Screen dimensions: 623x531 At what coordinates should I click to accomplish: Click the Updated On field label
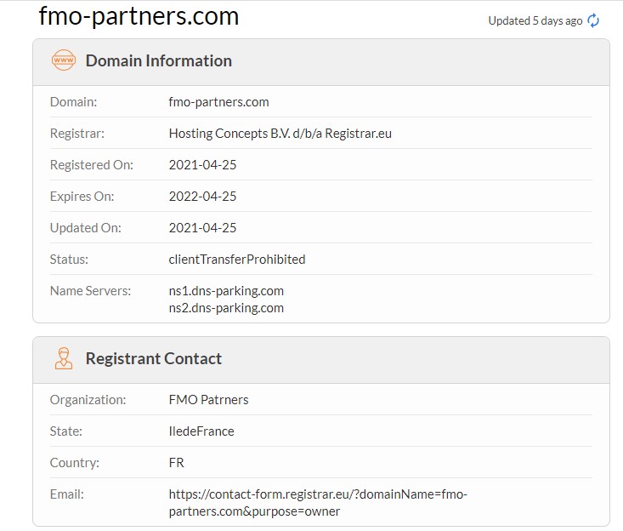(x=85, y=228)
